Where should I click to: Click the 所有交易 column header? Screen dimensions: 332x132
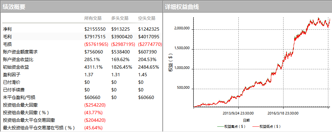click(x=93, y=18)
